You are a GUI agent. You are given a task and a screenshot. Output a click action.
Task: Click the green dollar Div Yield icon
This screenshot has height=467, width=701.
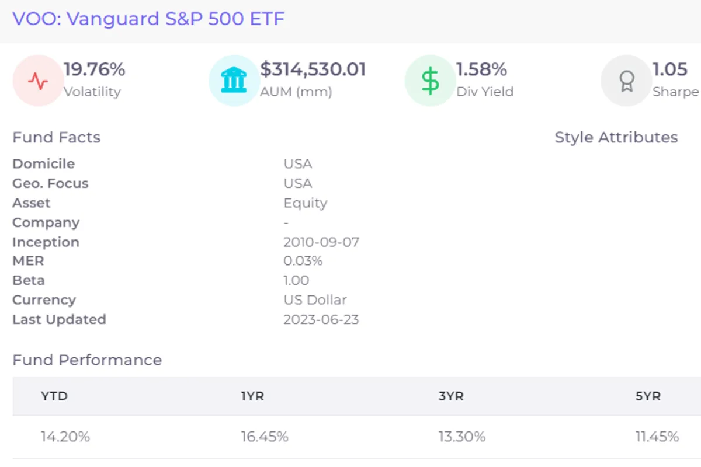pyautogui.click(x=429, y=81)
